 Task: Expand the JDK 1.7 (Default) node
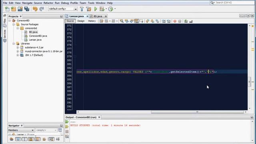point(18,55)
